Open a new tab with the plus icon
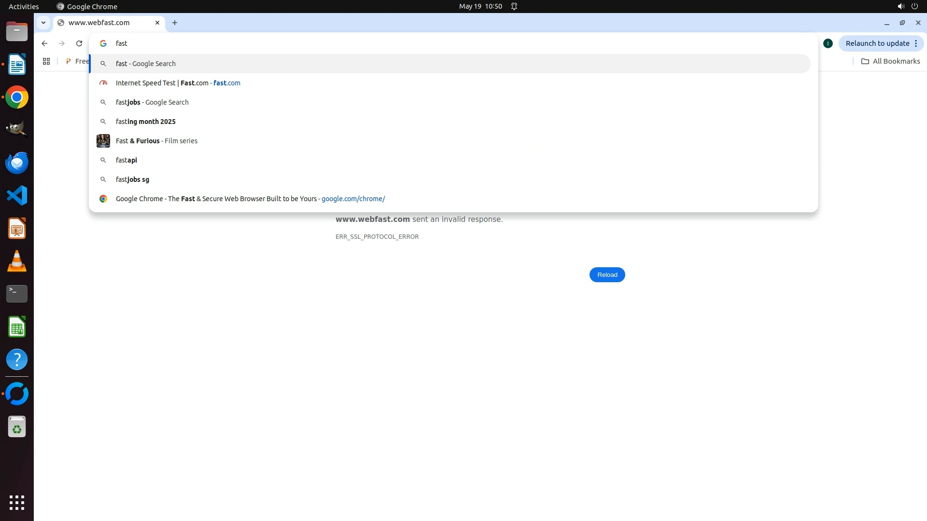Screen dimensions: 927x521 pos(175,23)
